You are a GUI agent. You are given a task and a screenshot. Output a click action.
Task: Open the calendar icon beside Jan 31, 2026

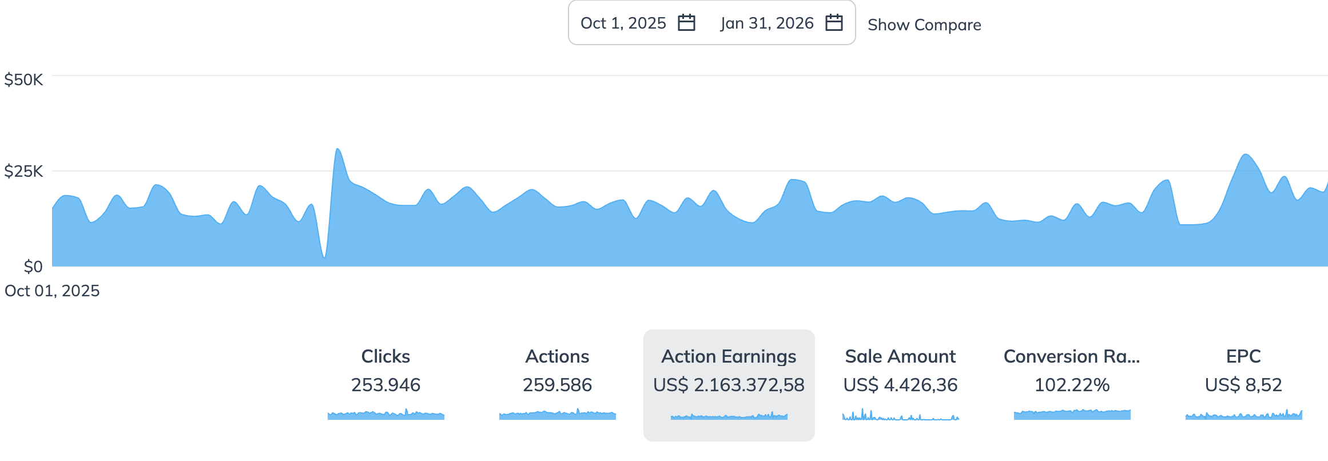(834, 23)
